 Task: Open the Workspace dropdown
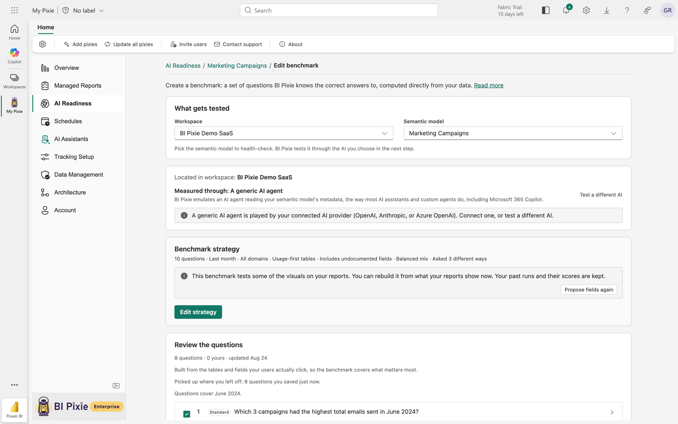coord(283,133)
